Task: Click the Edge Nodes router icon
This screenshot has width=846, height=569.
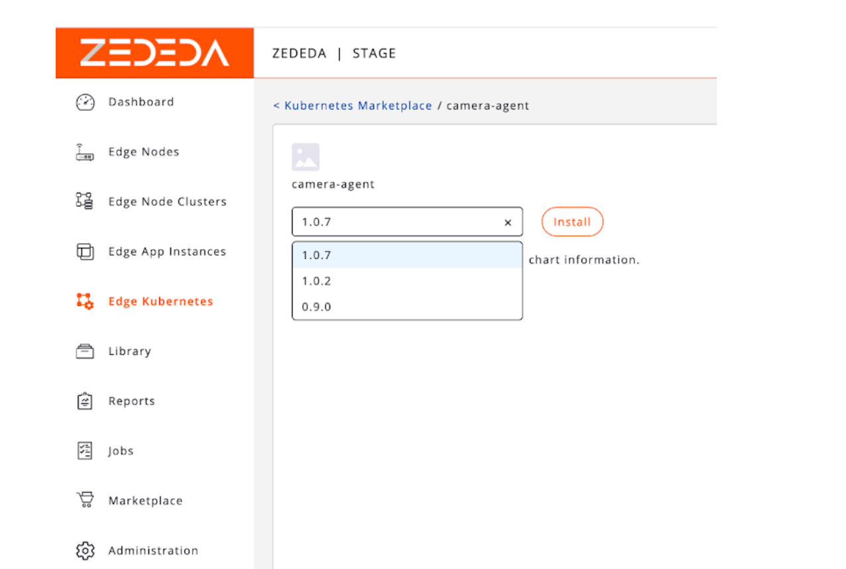Action: tap(85, 152)
